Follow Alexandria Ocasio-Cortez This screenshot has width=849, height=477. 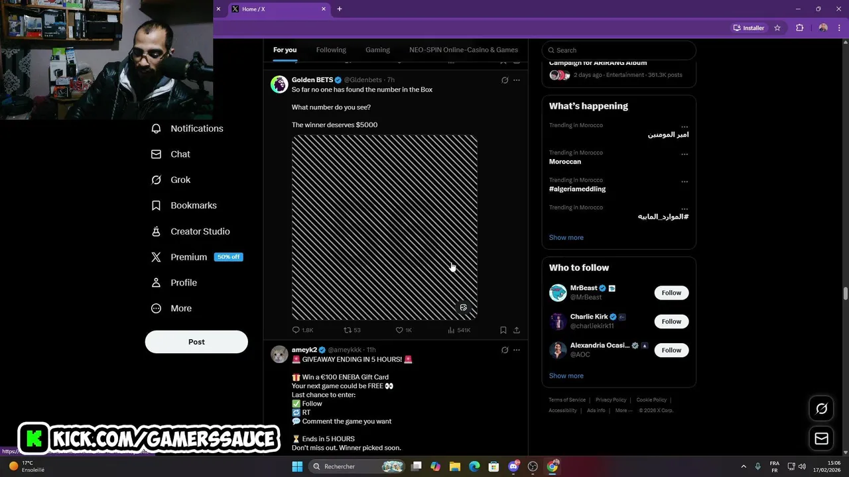click(671, 350)
